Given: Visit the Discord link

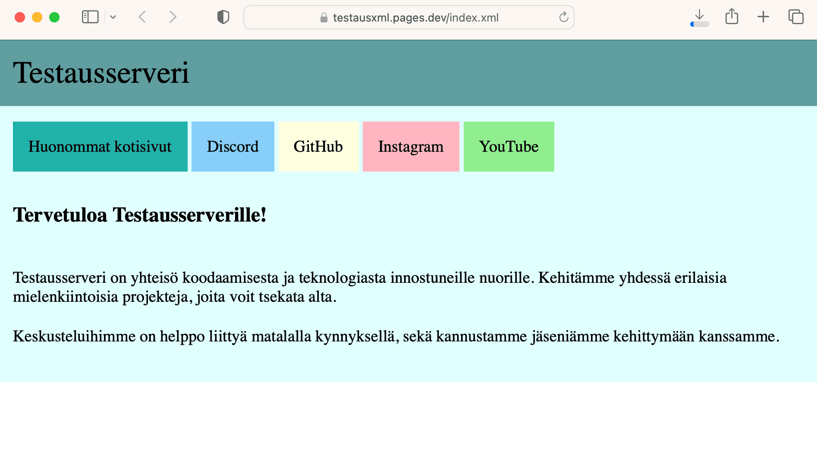Looking at the screenshot, I should (233, 147).
